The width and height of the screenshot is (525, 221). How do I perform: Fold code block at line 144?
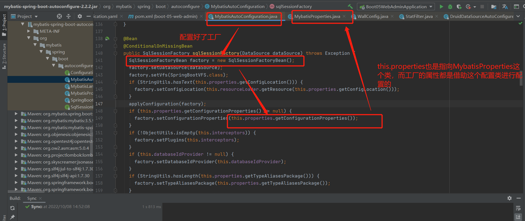(115, 82)
